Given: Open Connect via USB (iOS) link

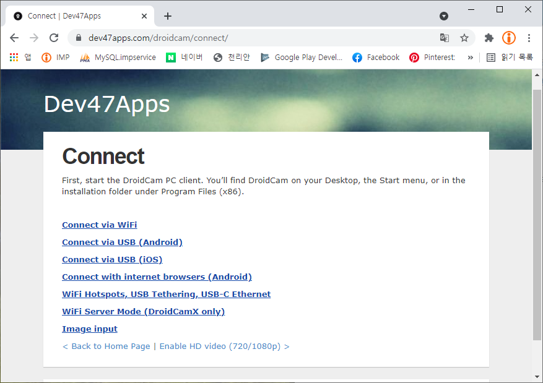Looking at the screenshot, I should (112, 259).
